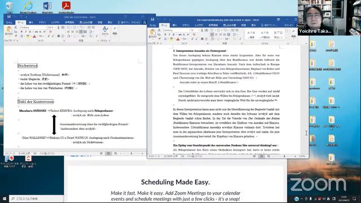The width and height of the screenshot is (361, 203).
Task: Toggle Bold in left Word window
Action: click(21, 32)
